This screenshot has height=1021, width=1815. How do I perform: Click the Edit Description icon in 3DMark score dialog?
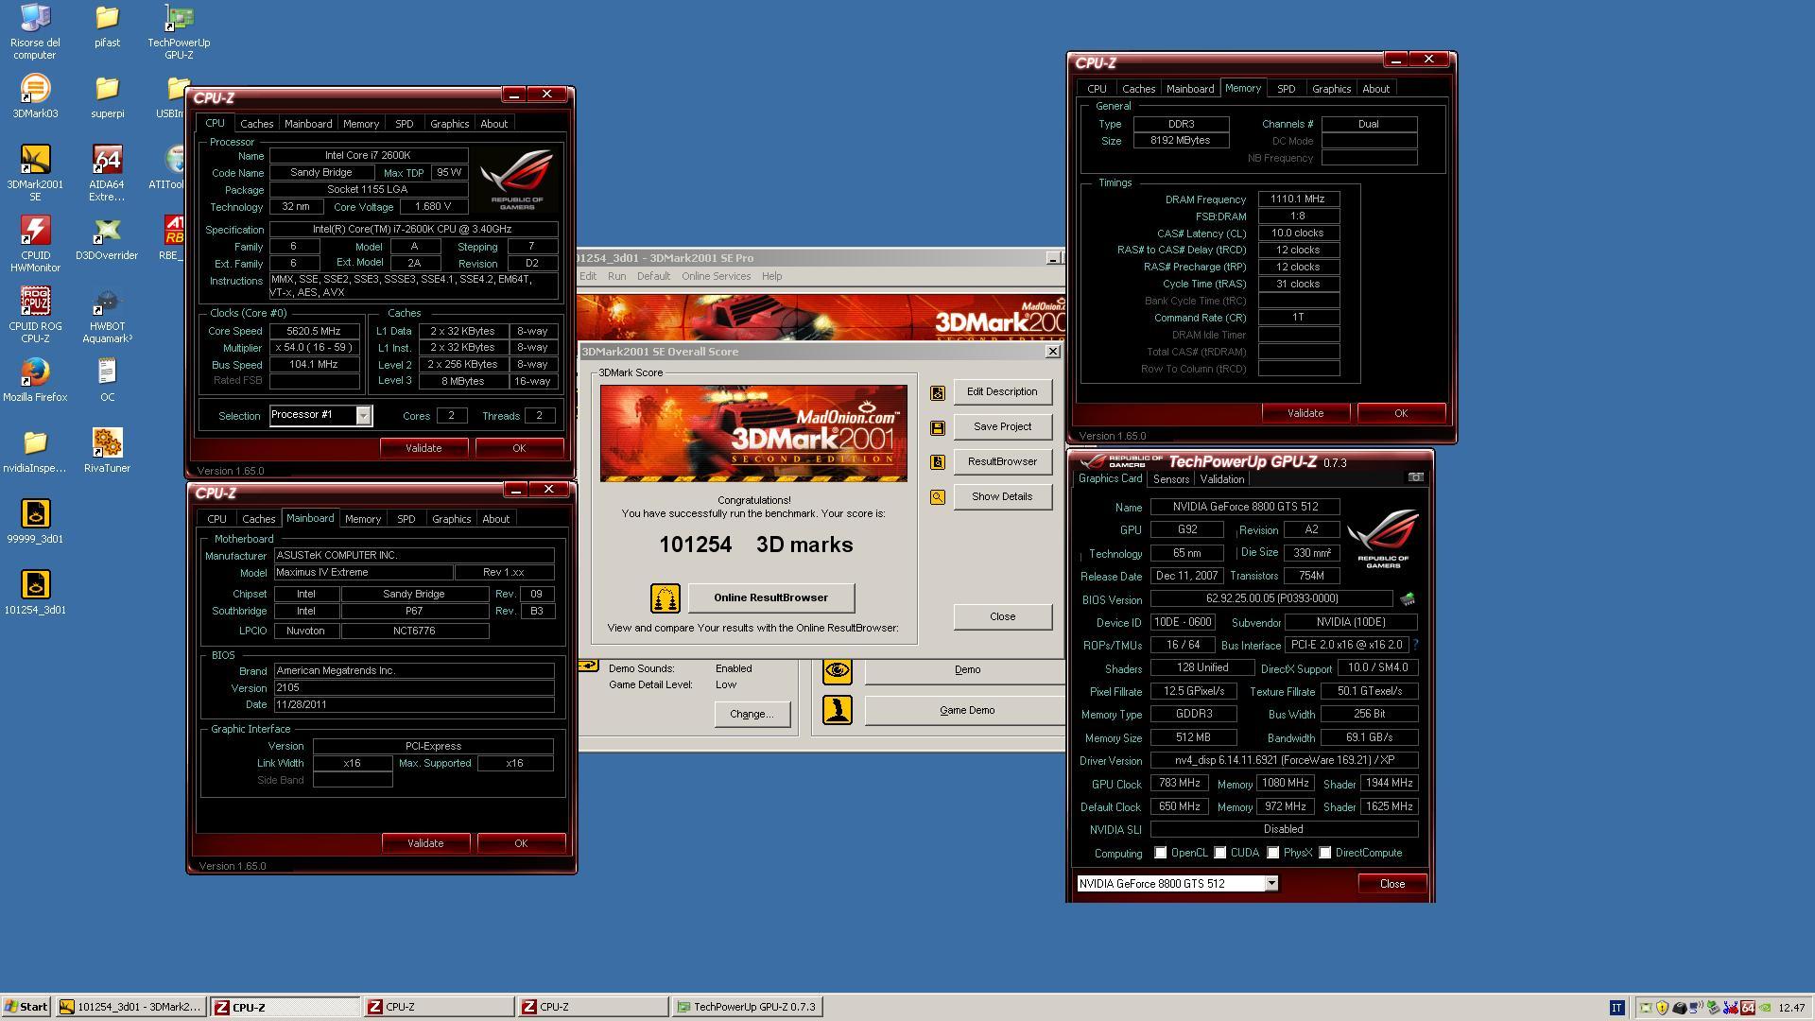[x=937, y=392]
